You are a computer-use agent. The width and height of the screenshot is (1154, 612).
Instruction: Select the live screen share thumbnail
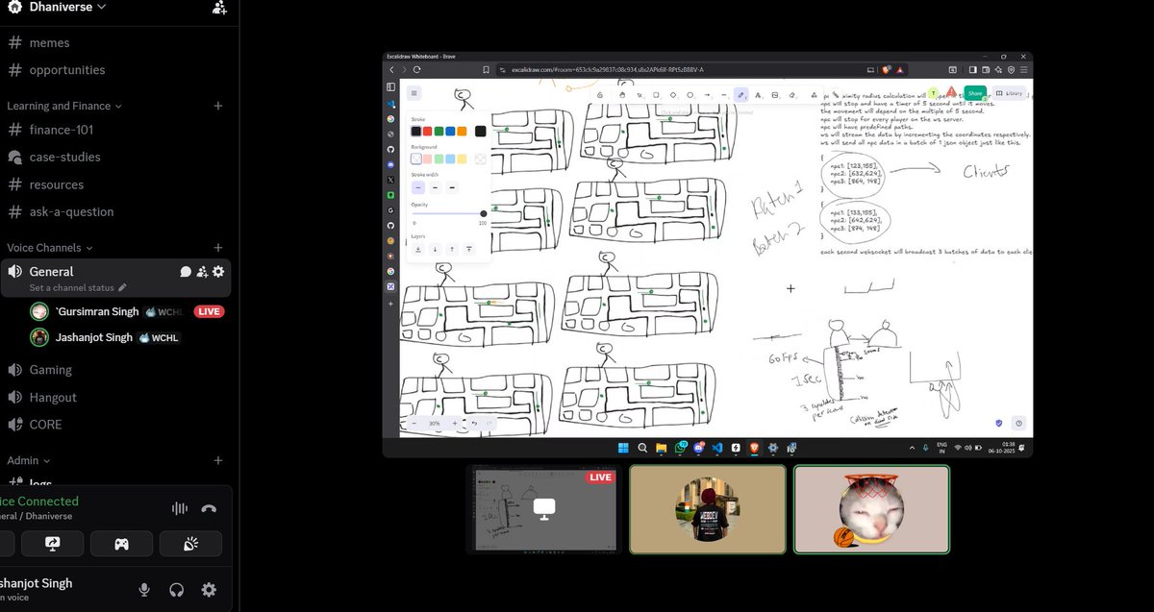click(x=543, y=509)
